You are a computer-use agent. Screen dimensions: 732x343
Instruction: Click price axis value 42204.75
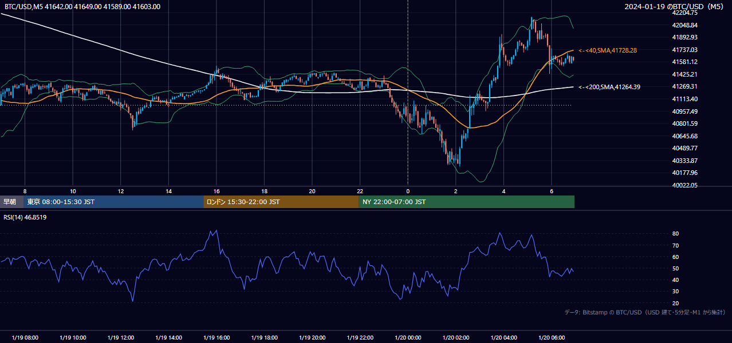pyautogui.click(x=685, y=13)
